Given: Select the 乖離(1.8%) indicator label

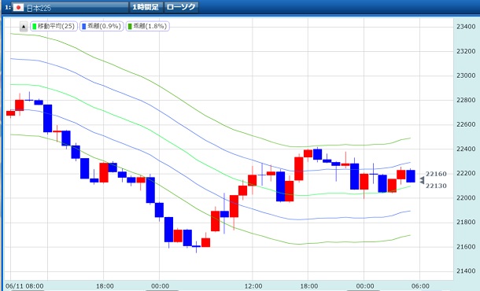Looking at the screenshot, I should (148, 26).
